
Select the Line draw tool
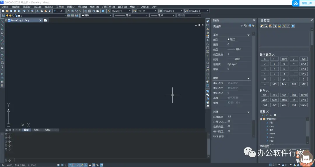2,21
